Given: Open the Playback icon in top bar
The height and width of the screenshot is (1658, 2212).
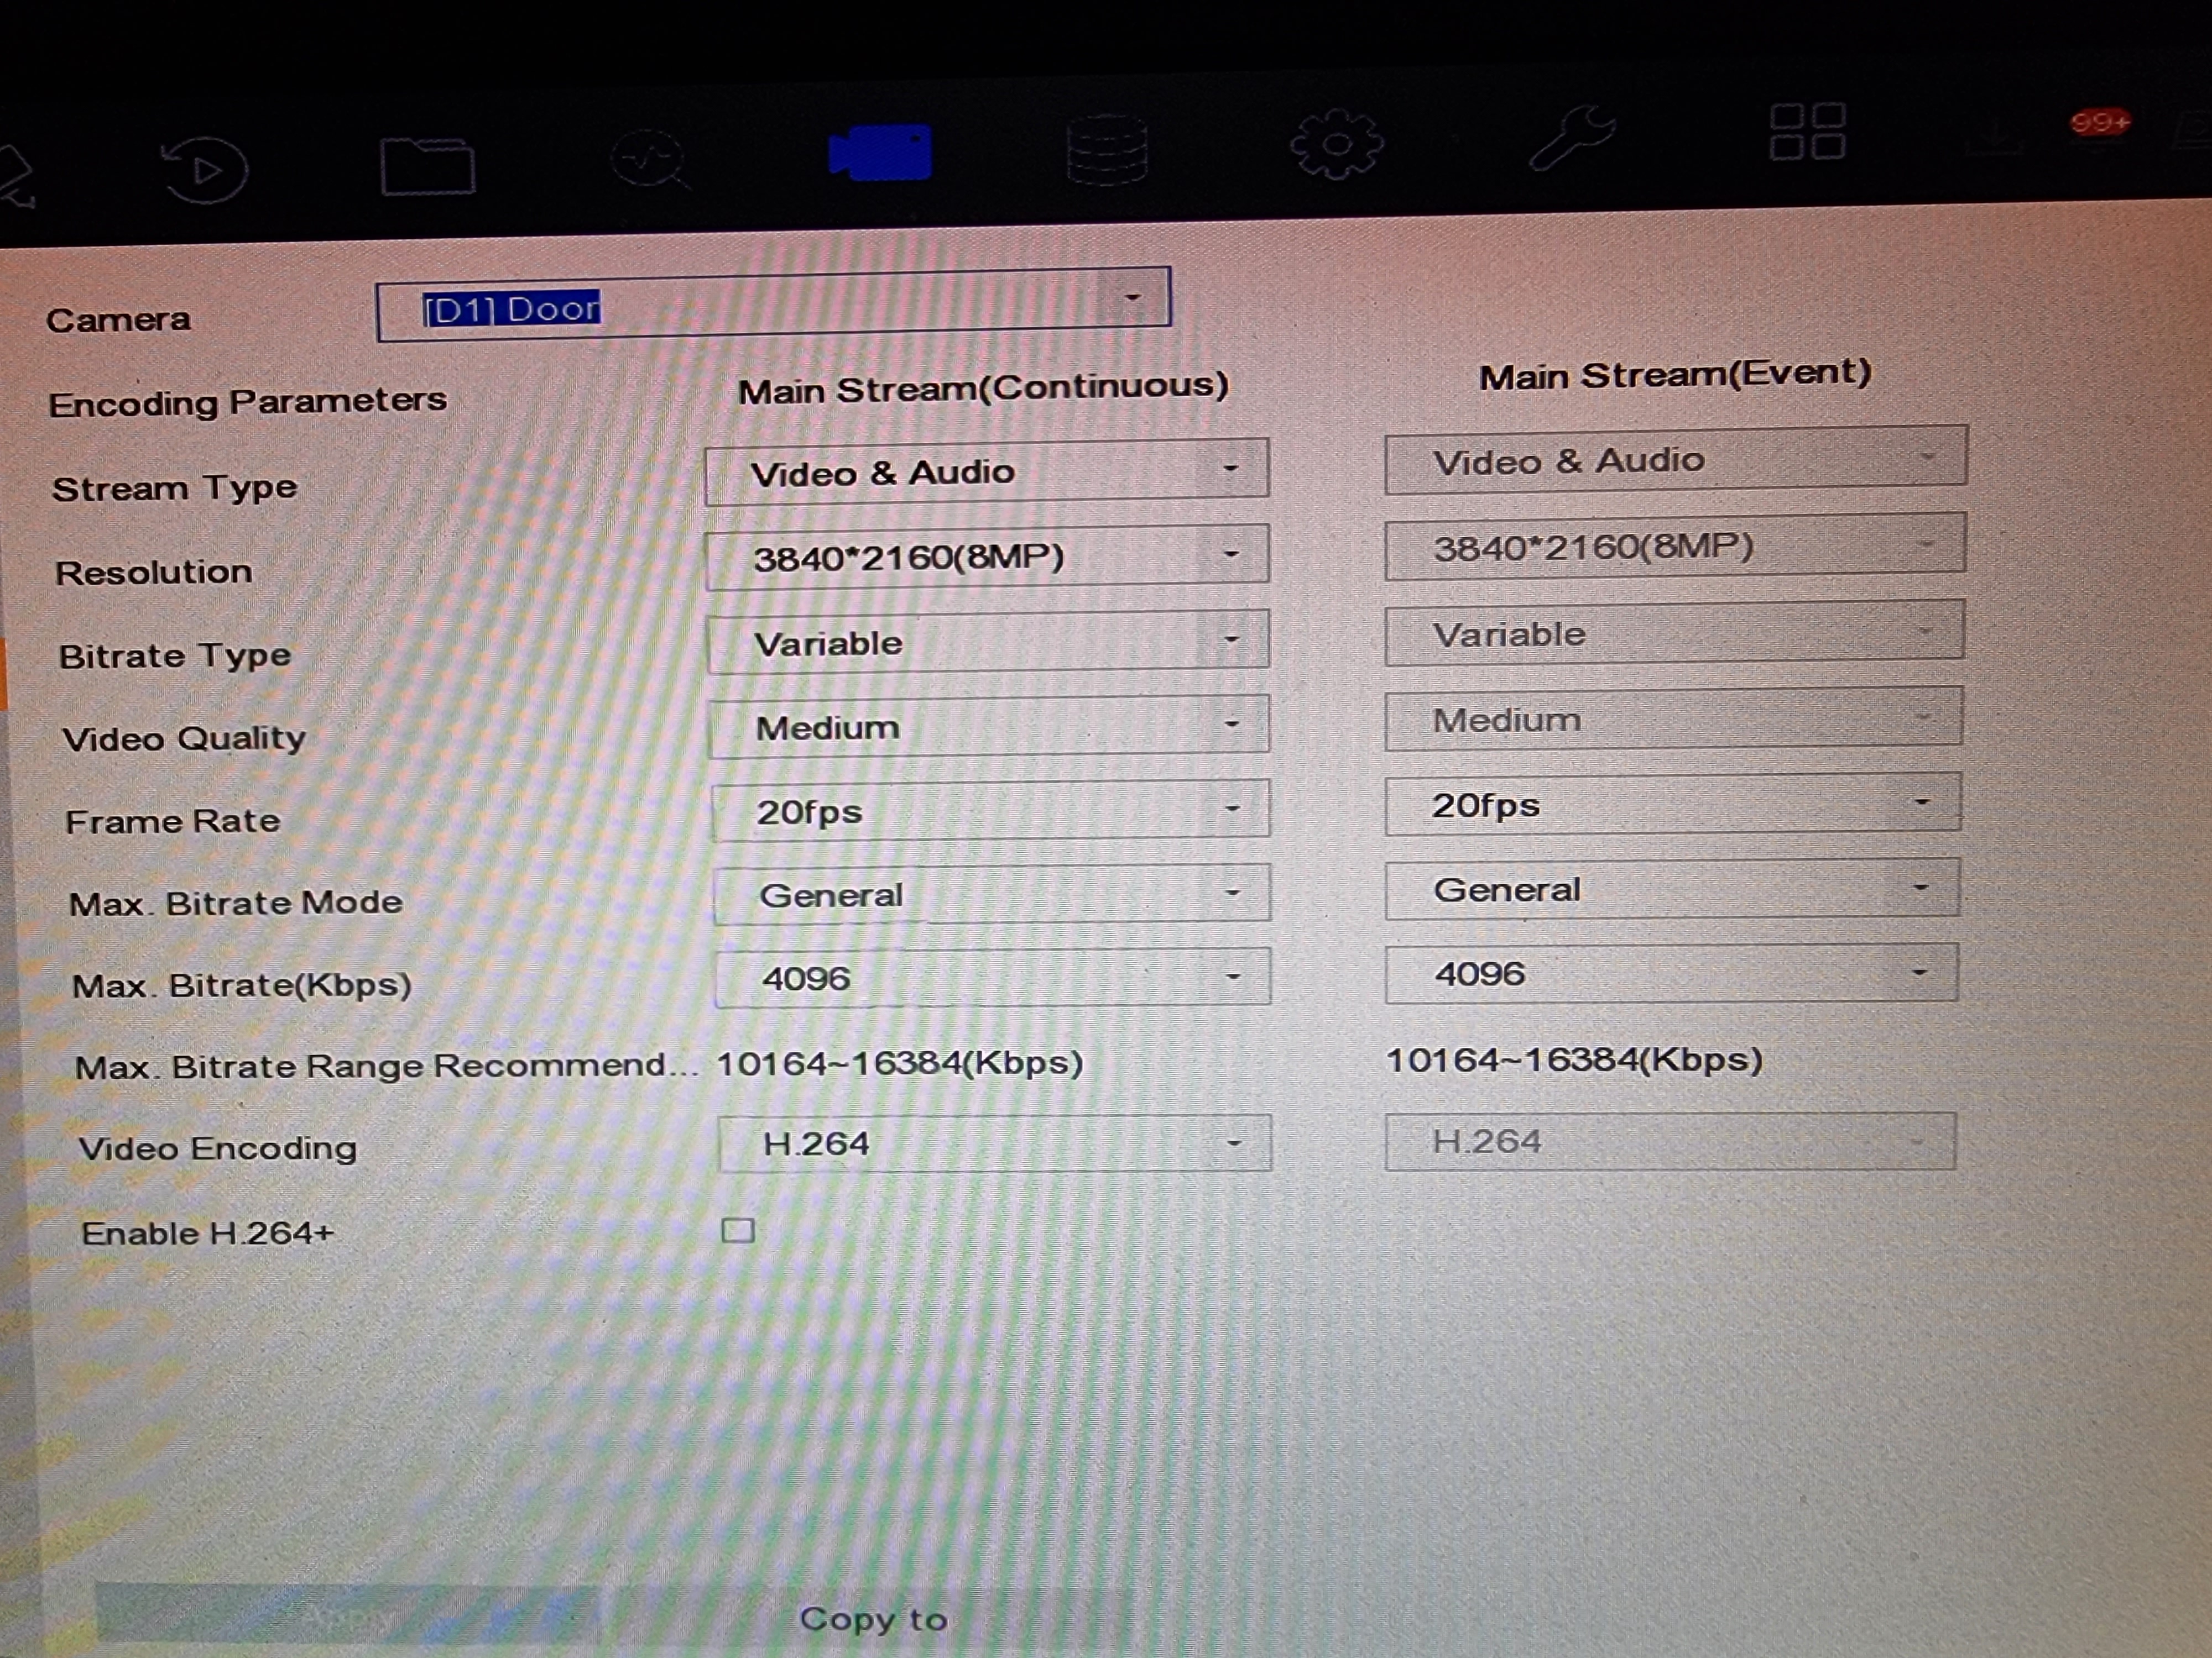Looking at the screenshot, I should click(x=205, y=170).
